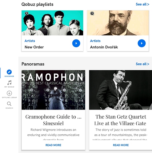
Task: Open the Offline Library download icon
Action: 9,93
